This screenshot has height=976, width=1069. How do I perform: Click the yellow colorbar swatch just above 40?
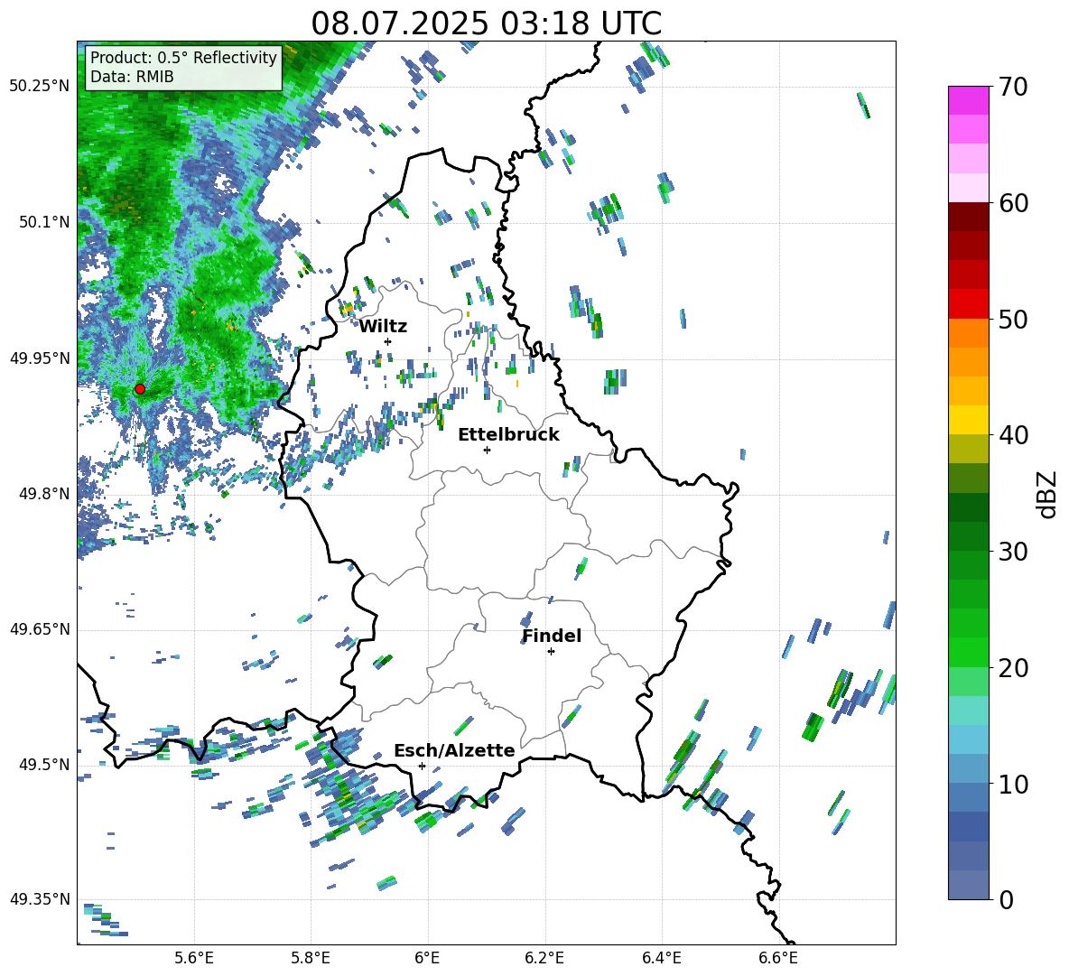tap(969, 420)
